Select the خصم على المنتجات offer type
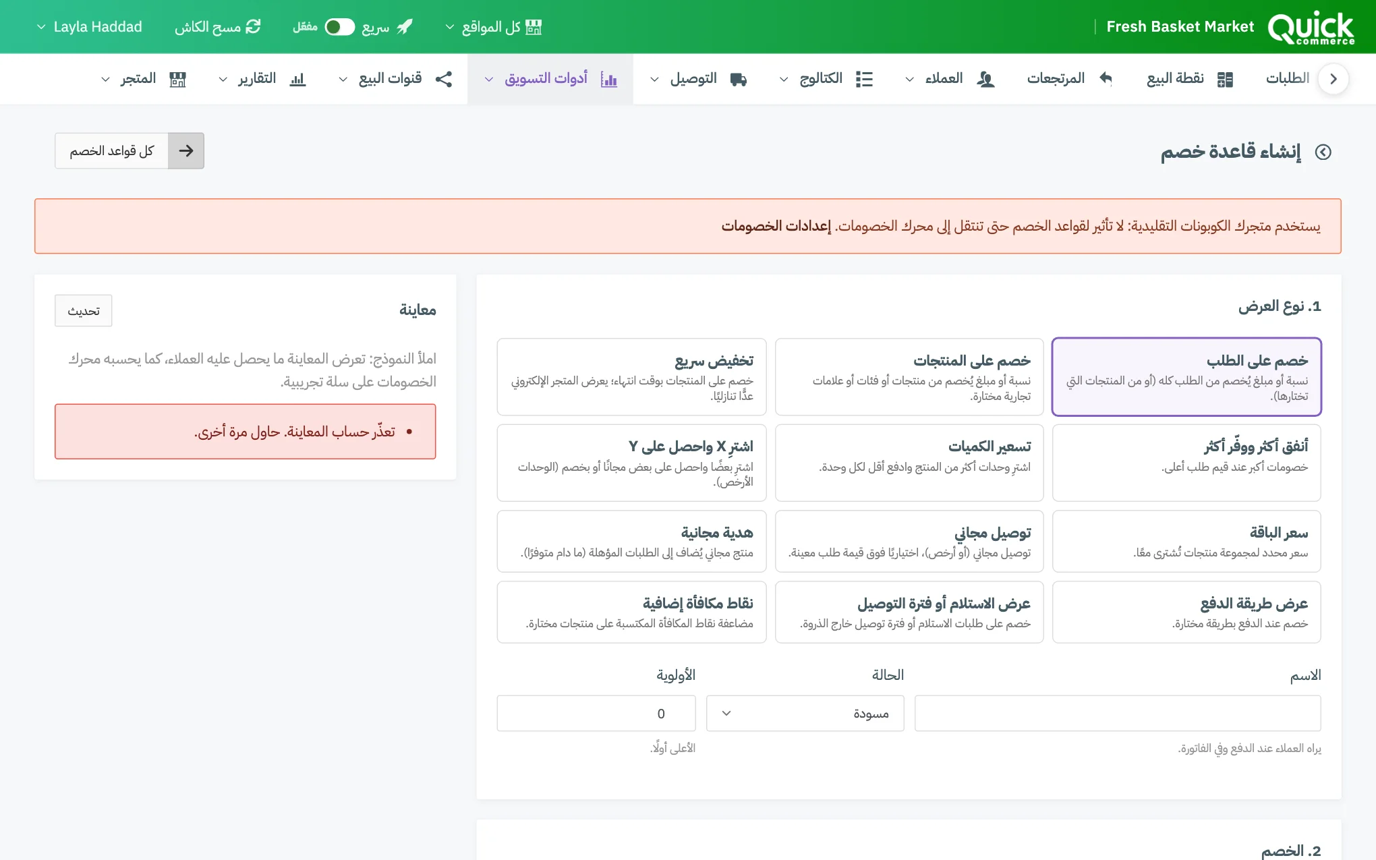The width and height of the screenshot is (1376, 860). click(909, 377)
